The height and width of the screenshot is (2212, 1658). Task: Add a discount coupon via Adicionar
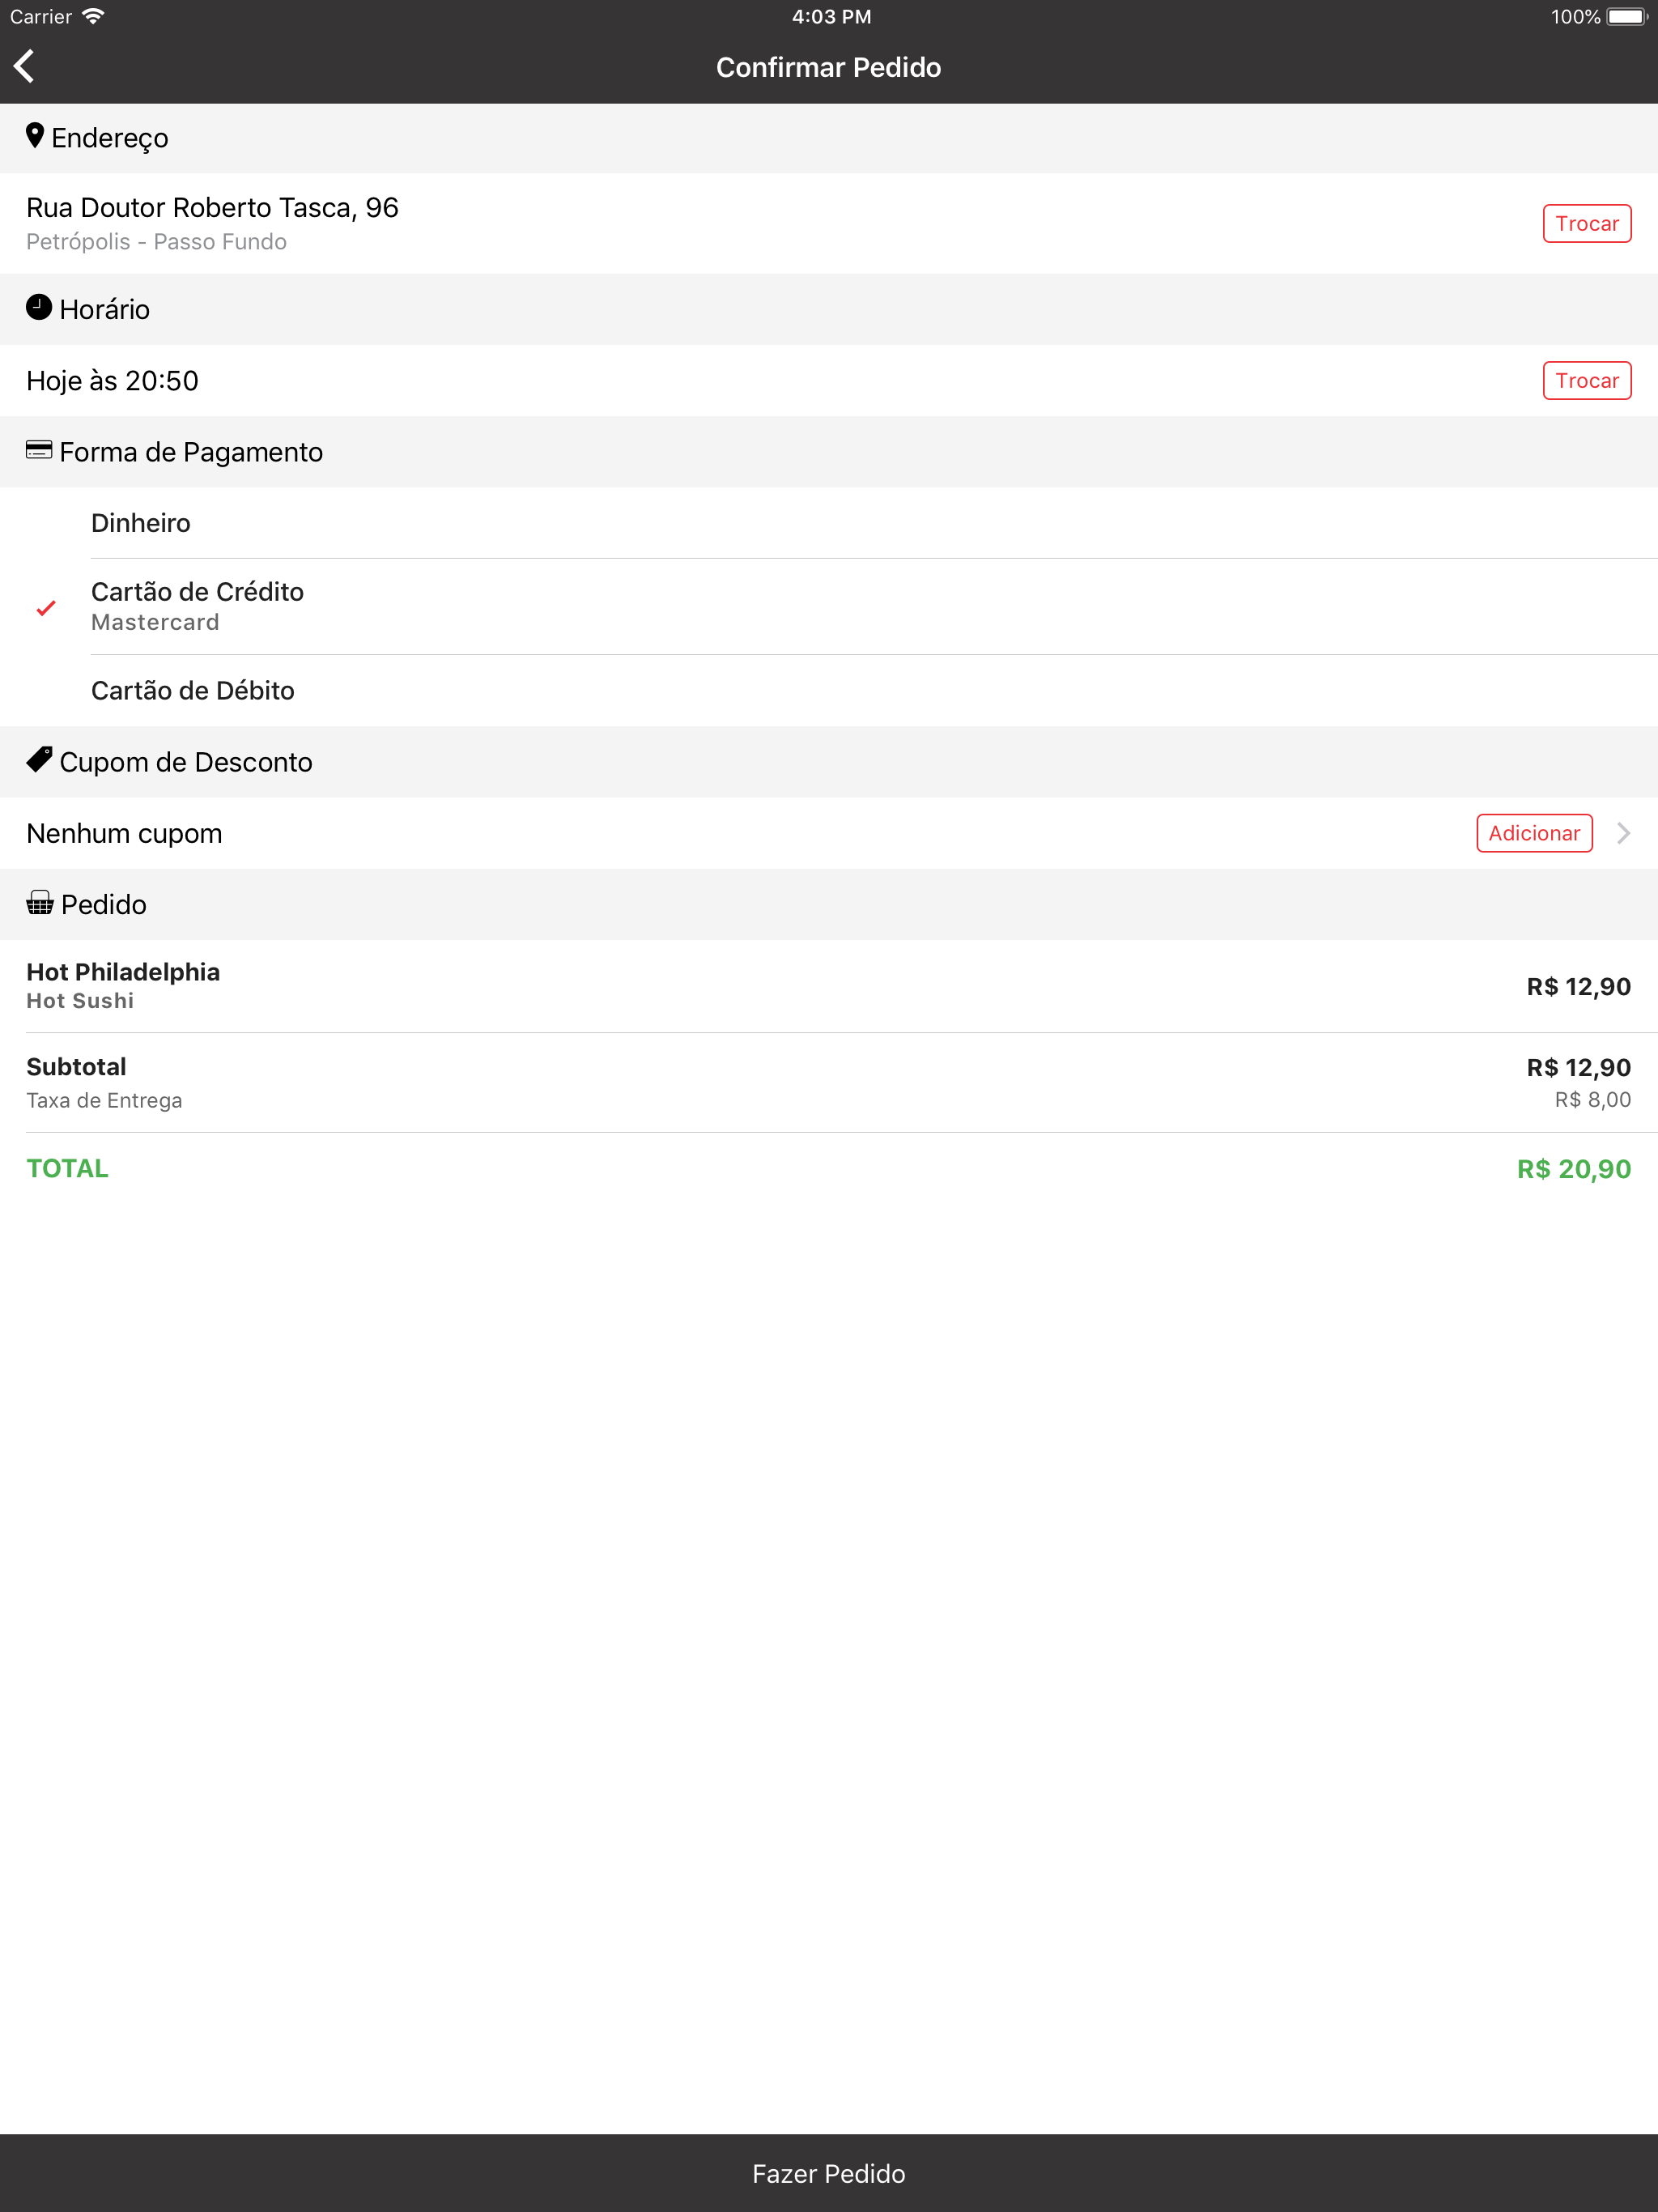click(1534, 833)
